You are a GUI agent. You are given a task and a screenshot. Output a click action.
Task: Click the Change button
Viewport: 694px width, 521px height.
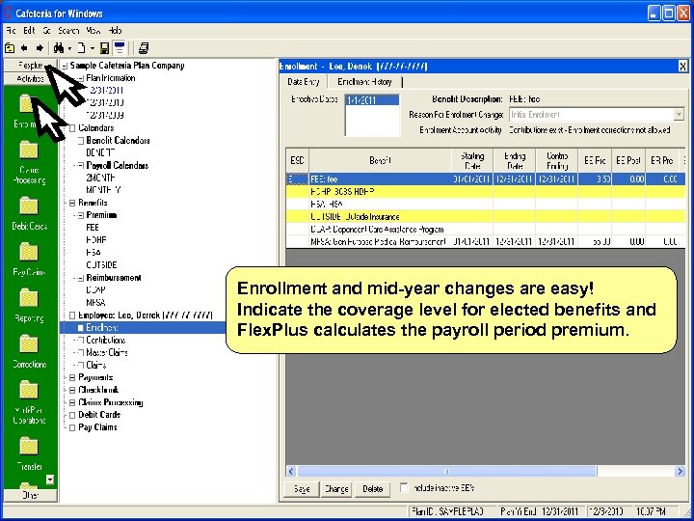(336, 489)
